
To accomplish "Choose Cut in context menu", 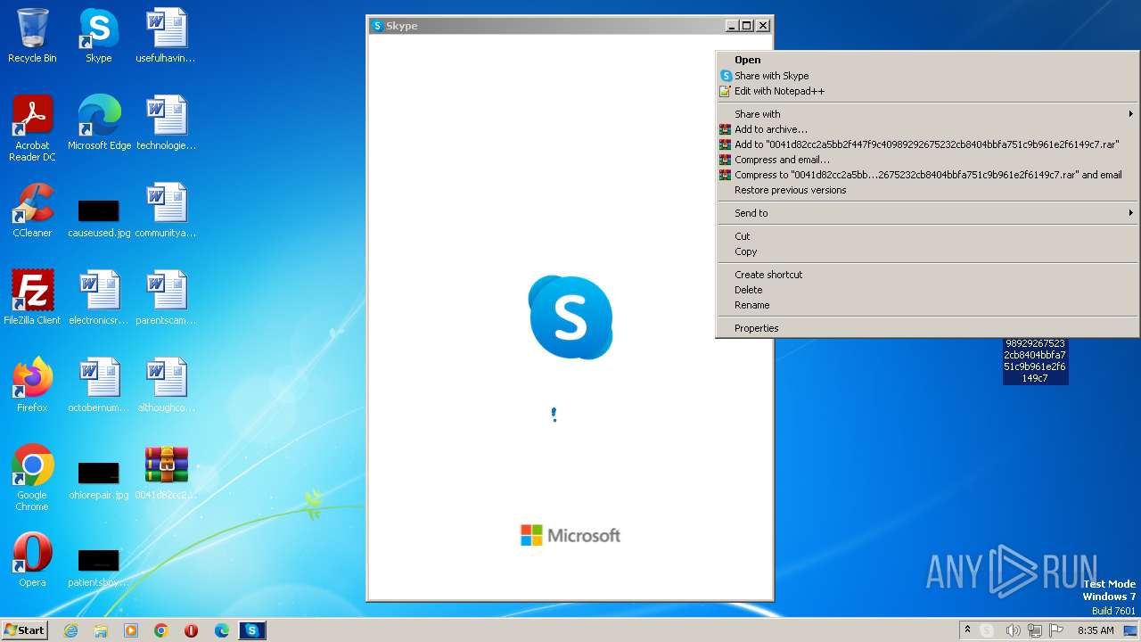I will click(x=927, y=236).
